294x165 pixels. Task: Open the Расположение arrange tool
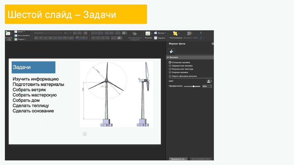175,34
